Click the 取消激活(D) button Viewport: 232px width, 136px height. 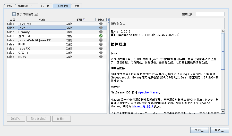tap(39, 119)
